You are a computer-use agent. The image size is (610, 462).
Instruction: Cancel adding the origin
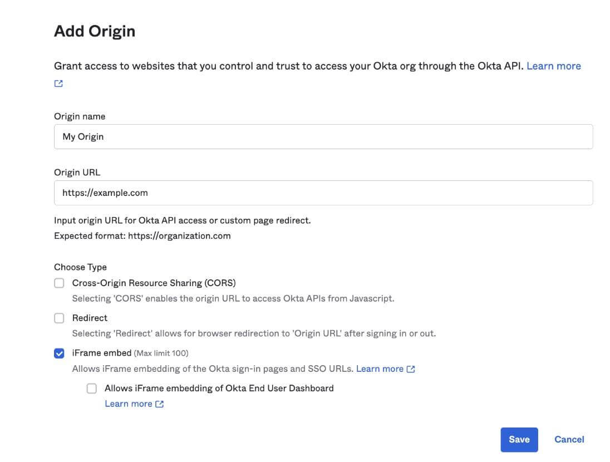click(x=569, y=439)
